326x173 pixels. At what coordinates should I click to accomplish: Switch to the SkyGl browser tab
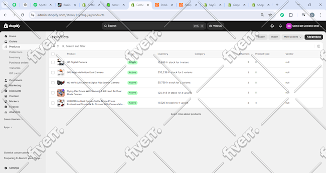tap(212, 5)
